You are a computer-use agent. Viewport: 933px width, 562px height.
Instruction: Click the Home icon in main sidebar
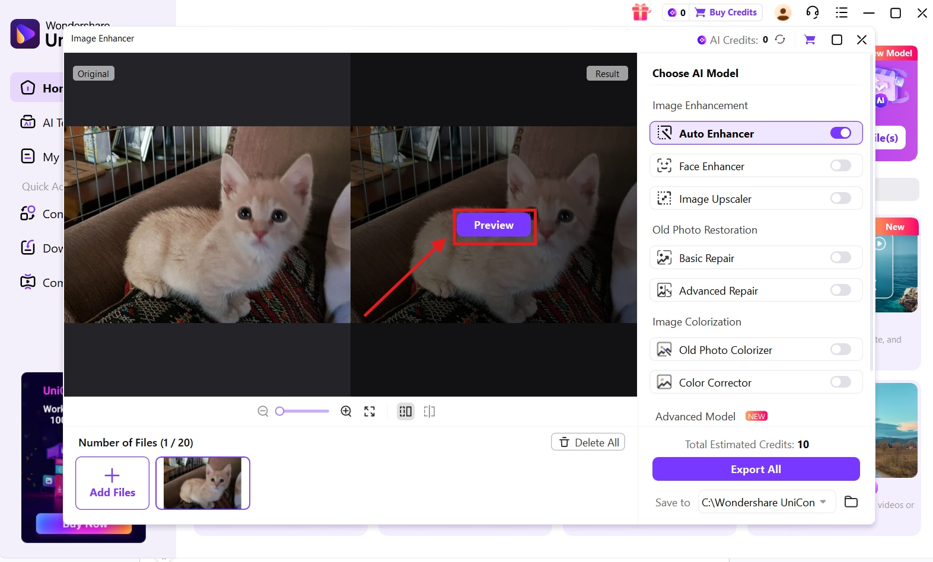[x=28, y=88]
